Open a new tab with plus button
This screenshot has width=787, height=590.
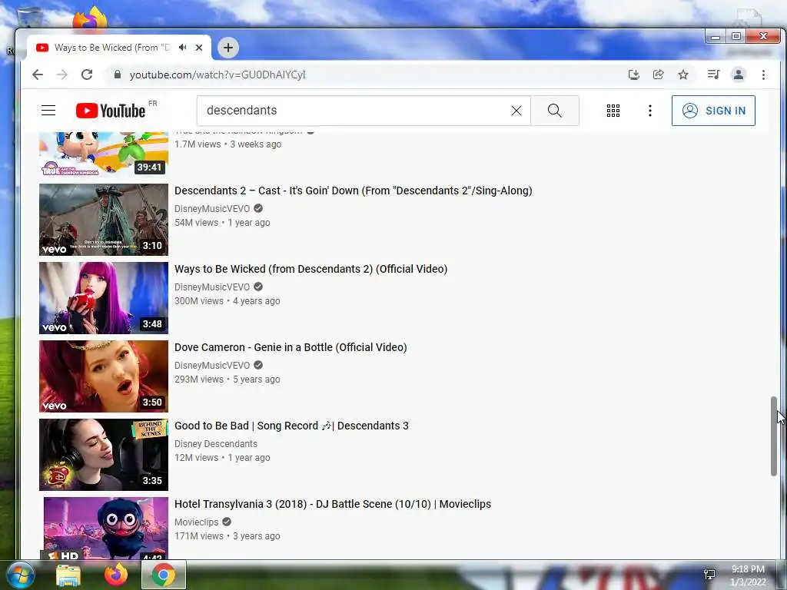[227, 48]
